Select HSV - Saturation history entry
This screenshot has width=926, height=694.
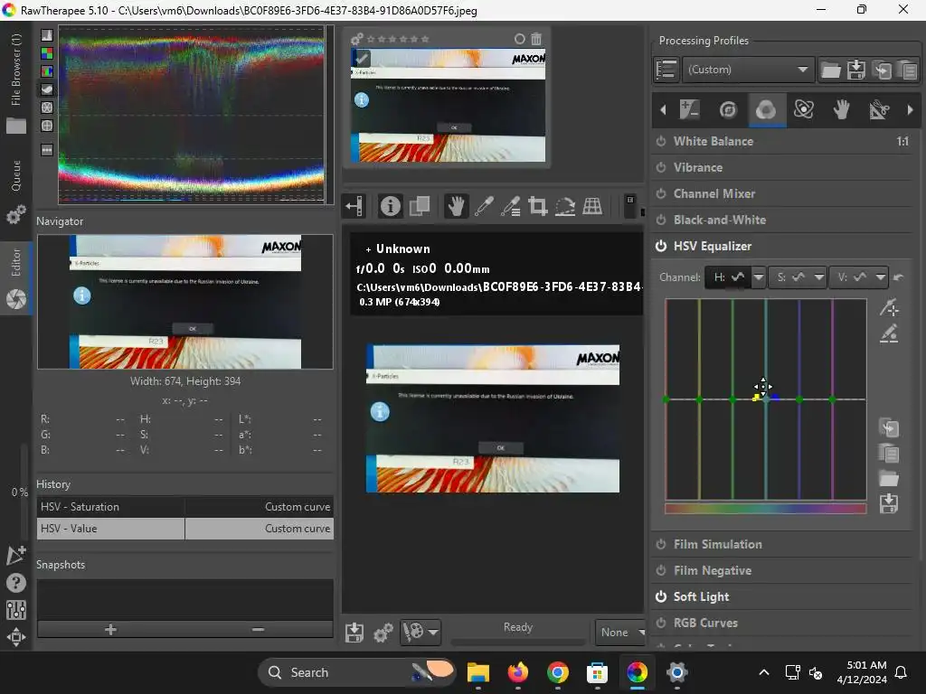[x=184, y=507]
